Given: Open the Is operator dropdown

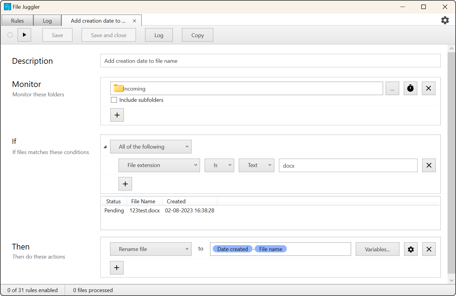Looking at the screenshot, I should (x=219, y=166).
